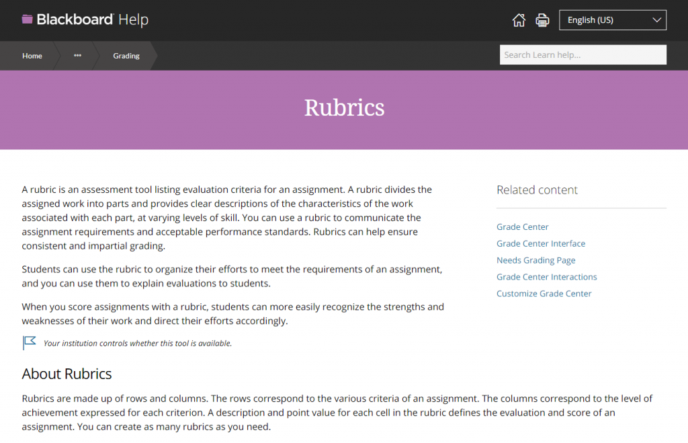Open the Grade Center Interface link

click(x=540, y=243)
